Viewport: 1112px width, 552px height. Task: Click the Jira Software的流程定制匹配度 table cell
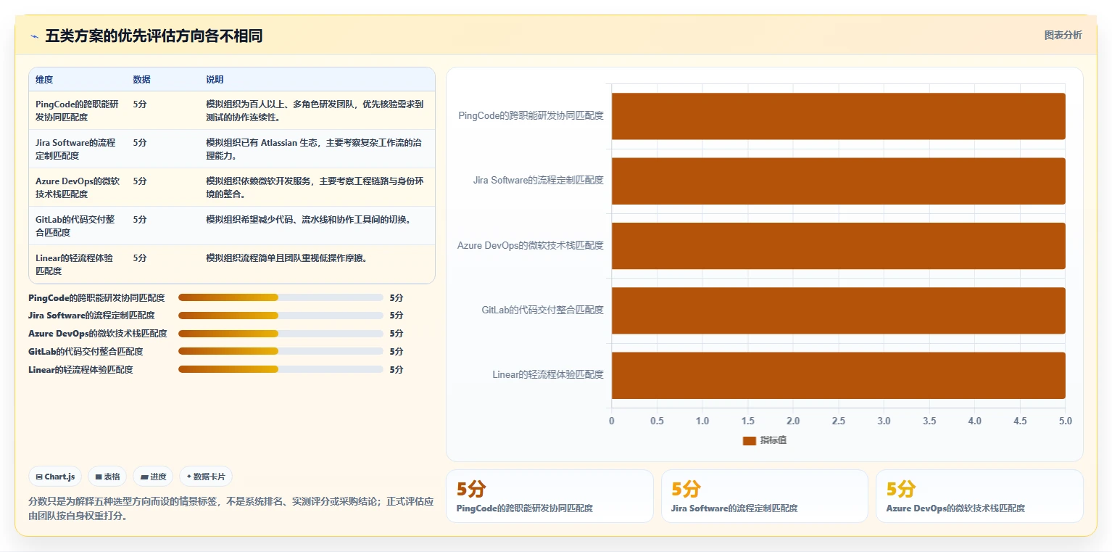tap(78, 149)
